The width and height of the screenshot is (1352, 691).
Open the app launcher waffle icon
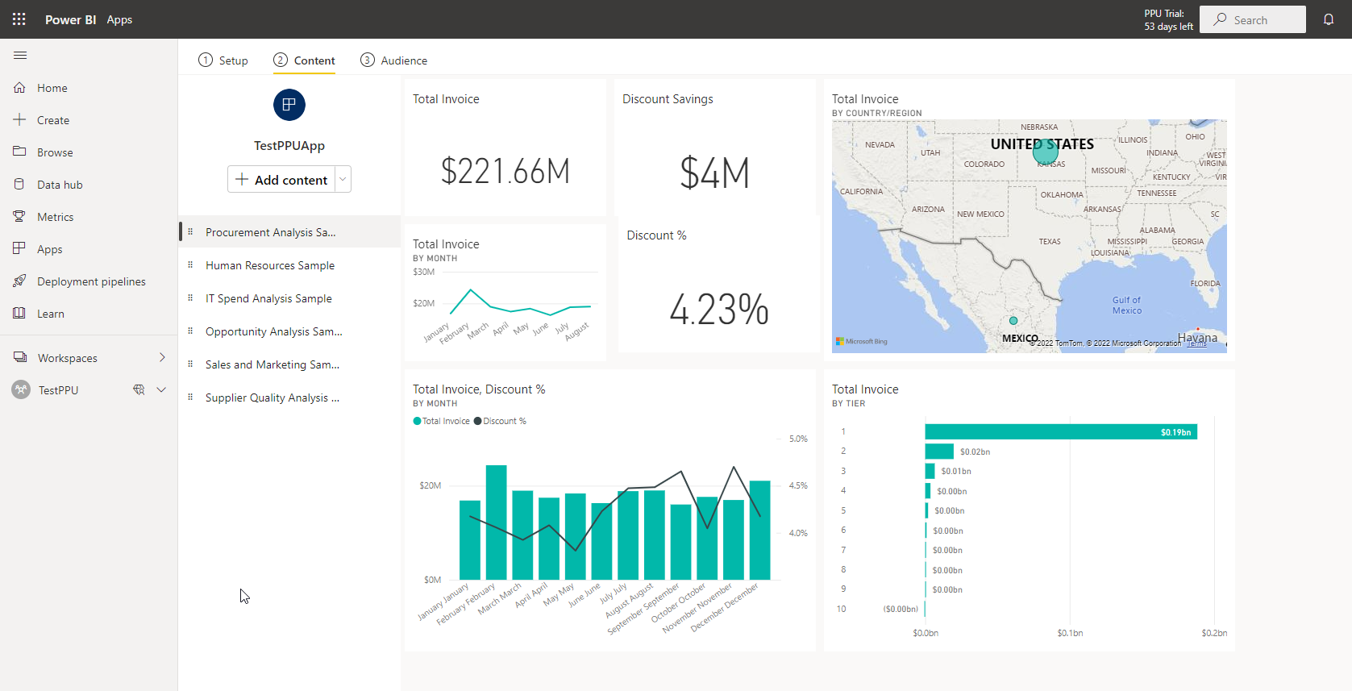(19, 19)
